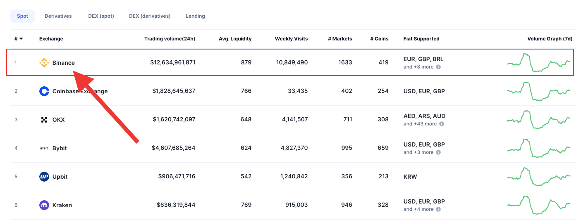Screen dimensions: 581x220
Task: Click Kraken weekly visits 915,003
Action: click(296, 205)
